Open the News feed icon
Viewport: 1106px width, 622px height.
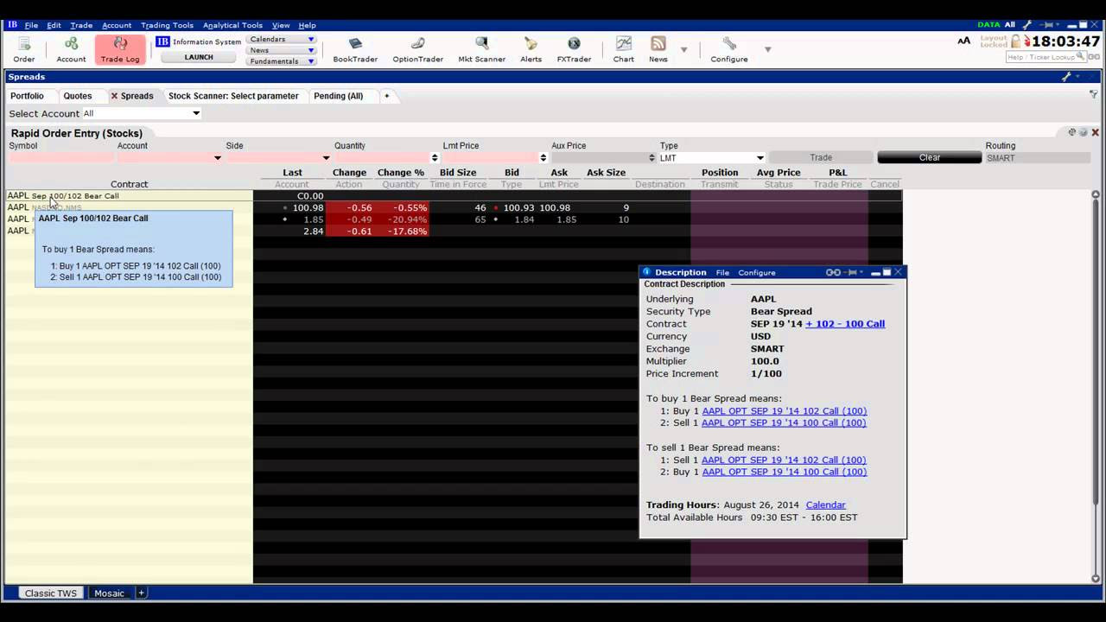coord(658,49)
